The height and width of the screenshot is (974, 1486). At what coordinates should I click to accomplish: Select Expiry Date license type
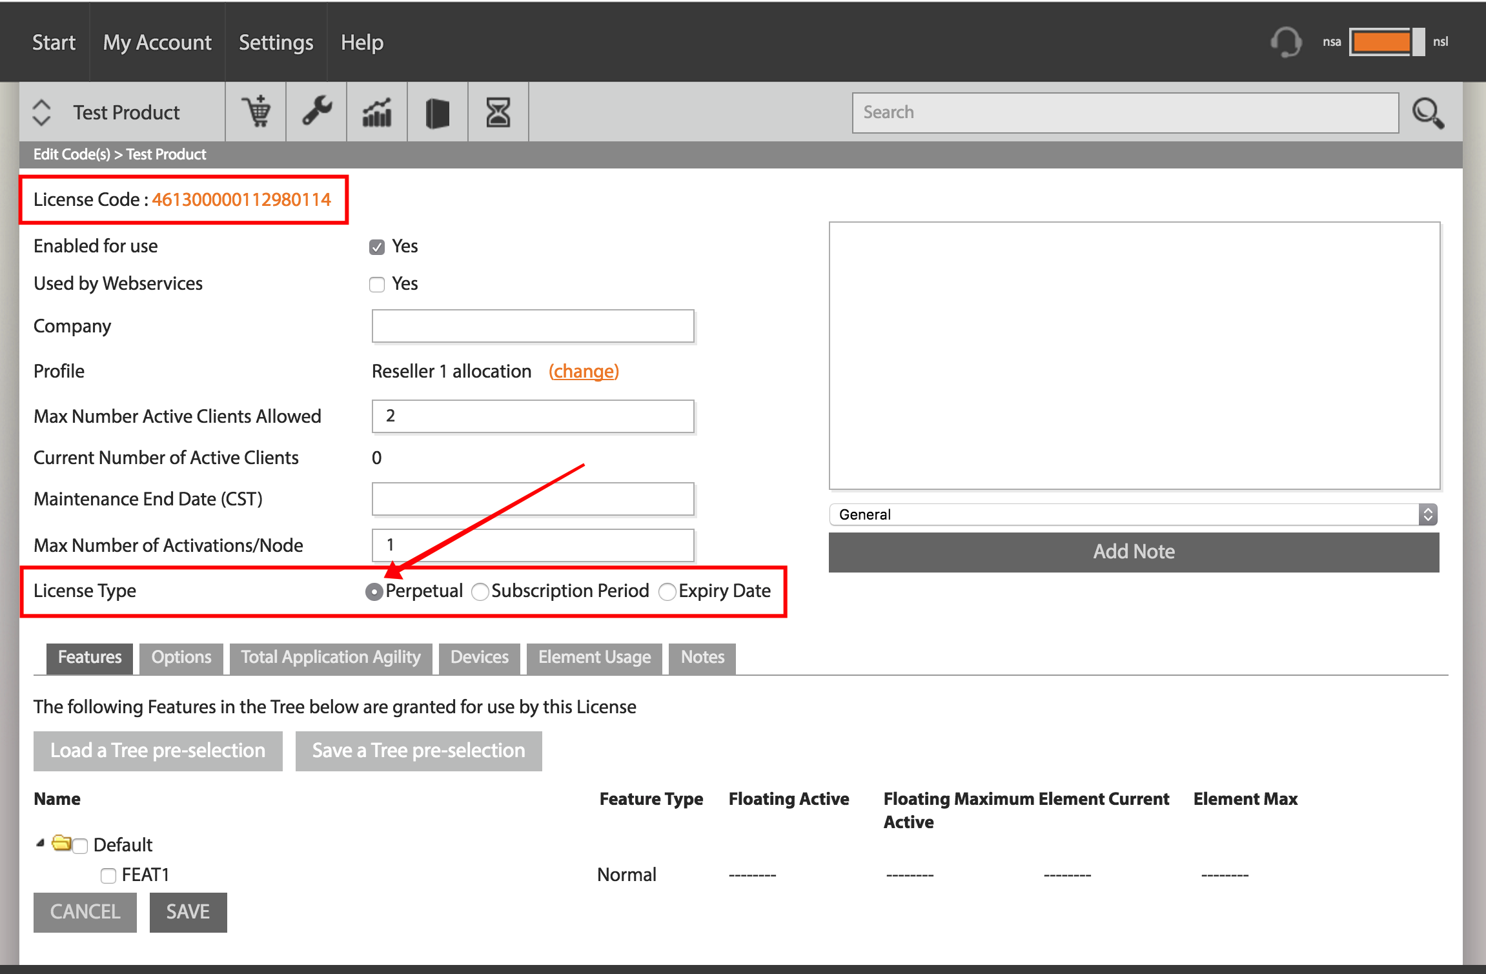point(667,591)
